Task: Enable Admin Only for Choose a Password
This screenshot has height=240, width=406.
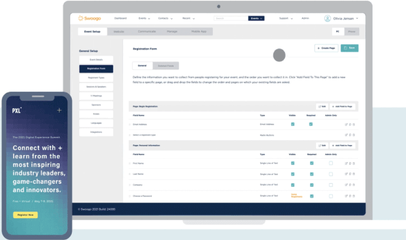Action: (331, 196)
